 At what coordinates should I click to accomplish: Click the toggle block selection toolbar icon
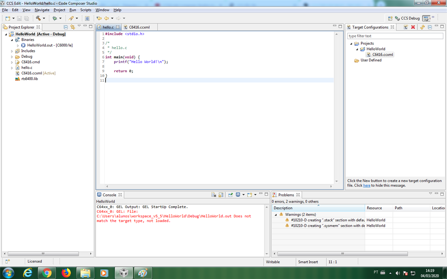[x=87, y=18]
